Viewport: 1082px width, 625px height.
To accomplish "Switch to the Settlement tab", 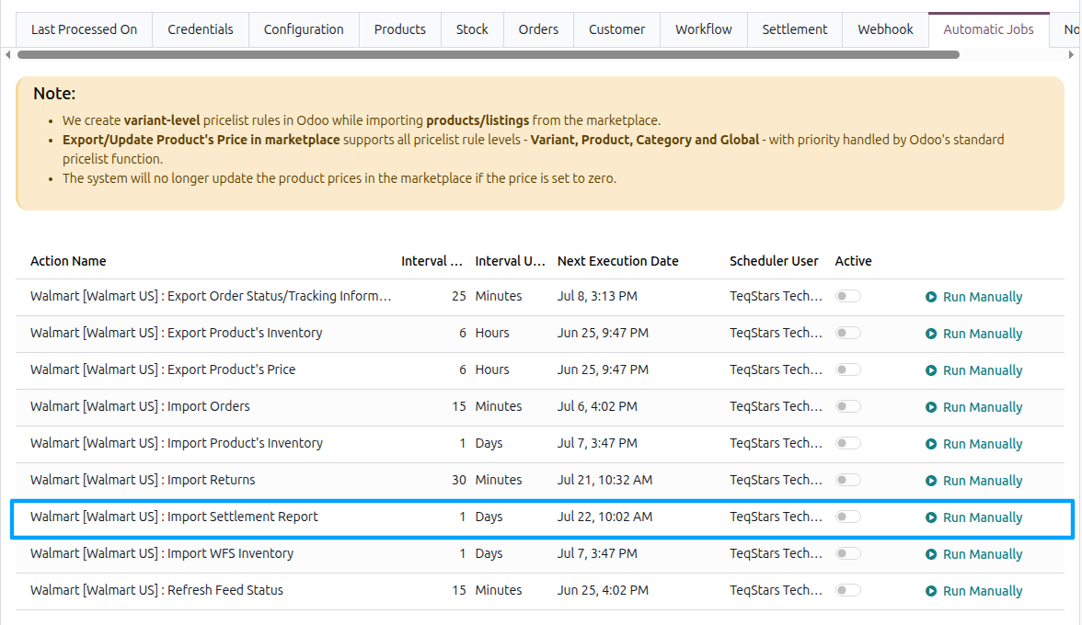I will (x=794, y=29).
